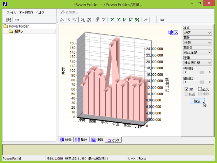Click the 設定 button
The width and height of the screenshot is (217, 163).
click(197, 101)
